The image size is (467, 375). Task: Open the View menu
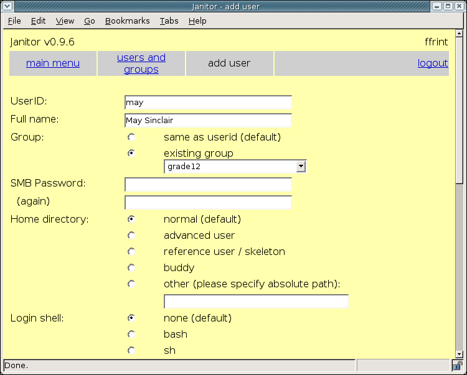[x=65, y=21]
